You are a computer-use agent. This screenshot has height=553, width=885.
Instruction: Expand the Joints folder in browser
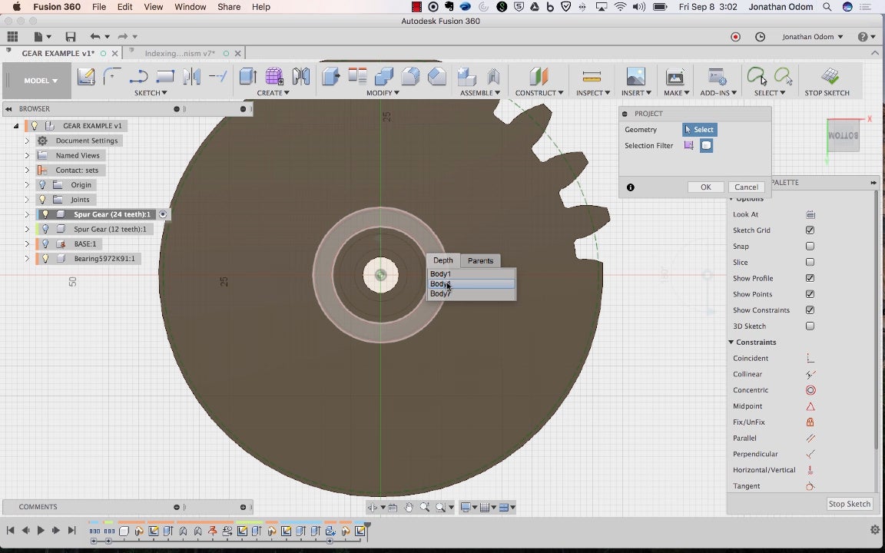[27, 200]
